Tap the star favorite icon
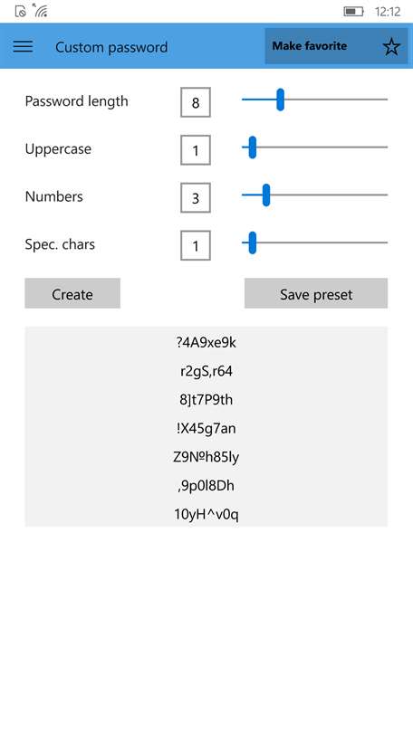The image size is (413, 733). [x=391, y=46]
